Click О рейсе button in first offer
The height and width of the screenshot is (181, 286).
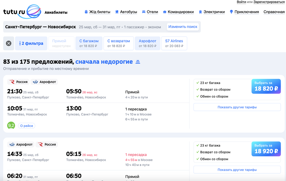(x=26, y=126)
